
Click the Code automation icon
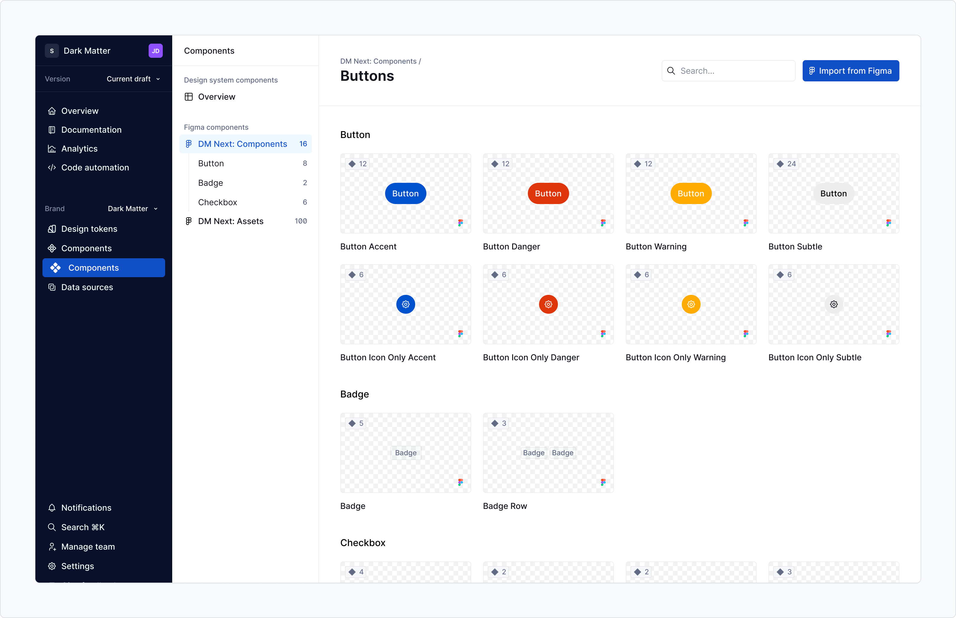[x=52, y=167]
